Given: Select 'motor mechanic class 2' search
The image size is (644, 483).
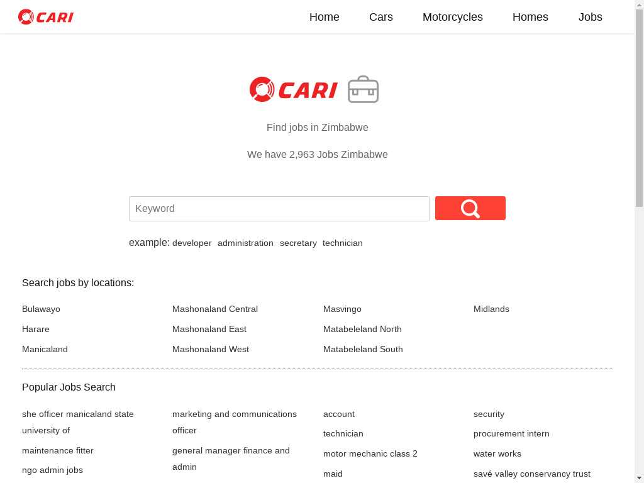Looking at the screenshot, I should click(x=370, y=453).
